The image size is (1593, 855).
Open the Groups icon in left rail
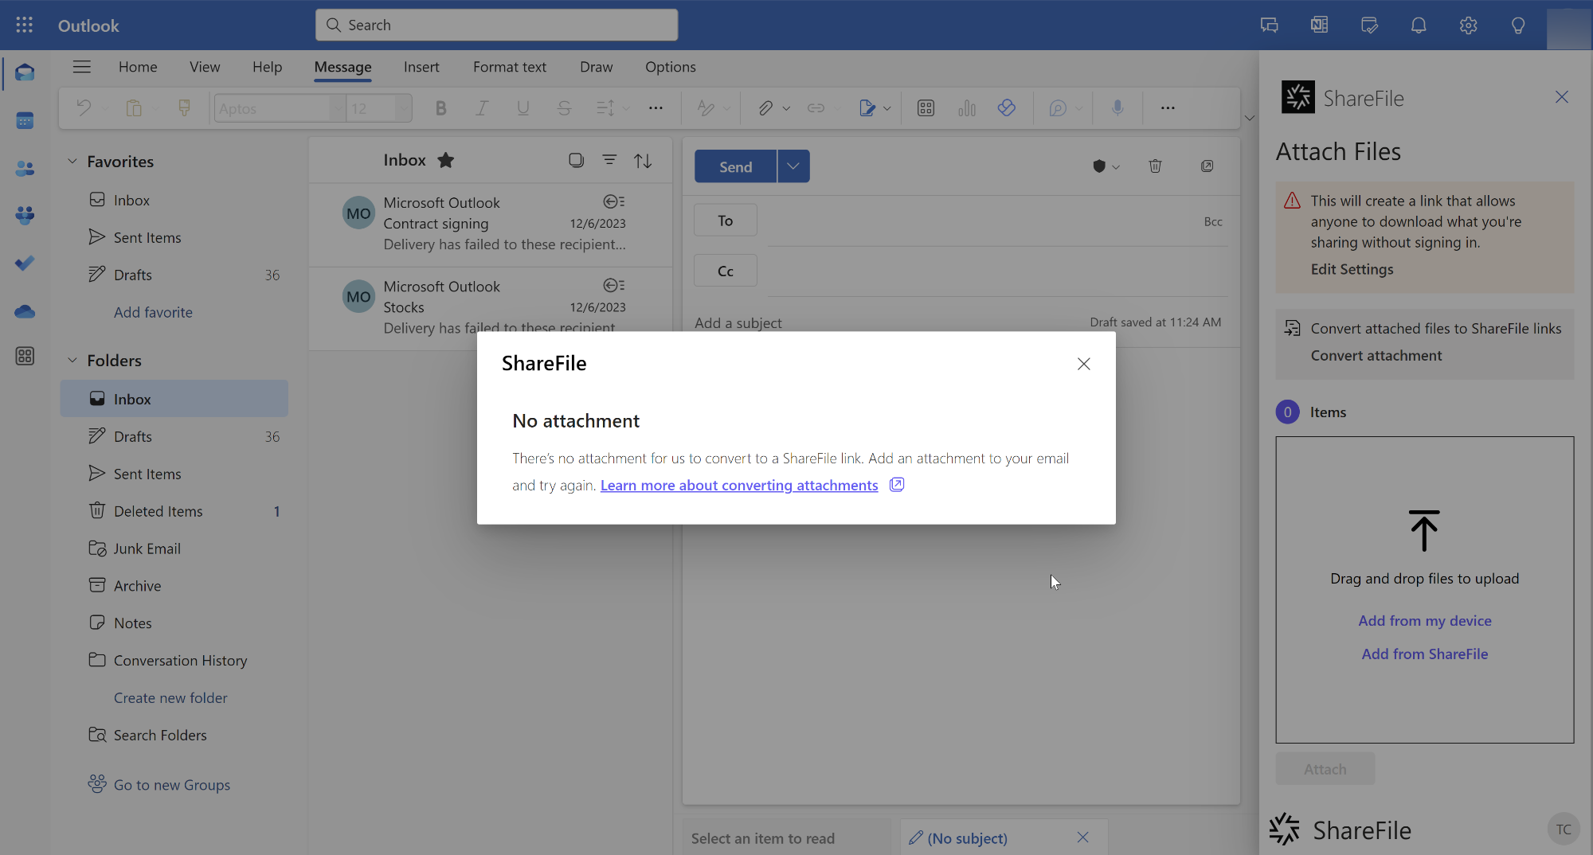click(25, 215)
